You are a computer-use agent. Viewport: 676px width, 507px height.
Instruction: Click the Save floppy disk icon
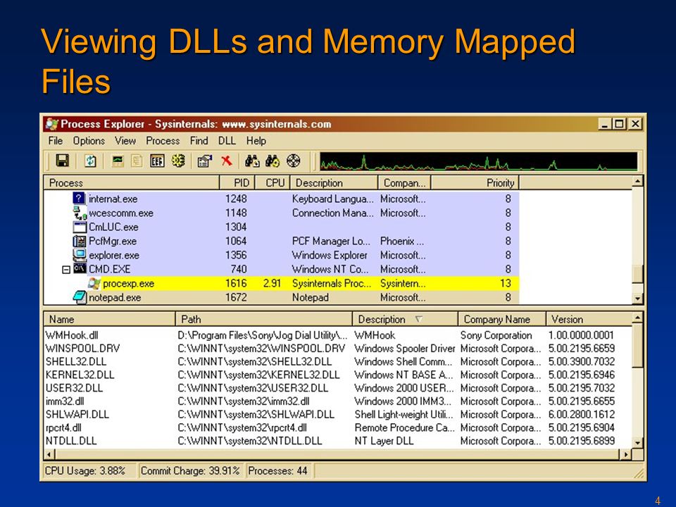pos(63,161)
